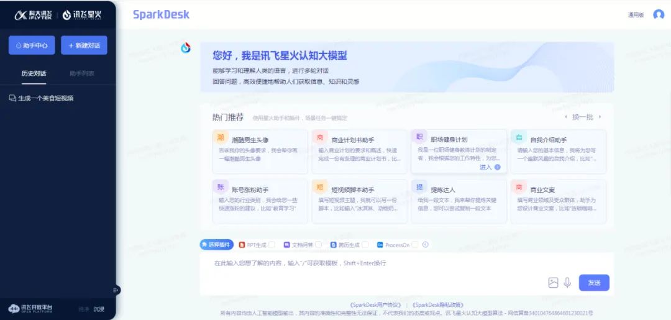Click the greeting 您好，我是讯飞星火认知大模型

coord(280,55)
